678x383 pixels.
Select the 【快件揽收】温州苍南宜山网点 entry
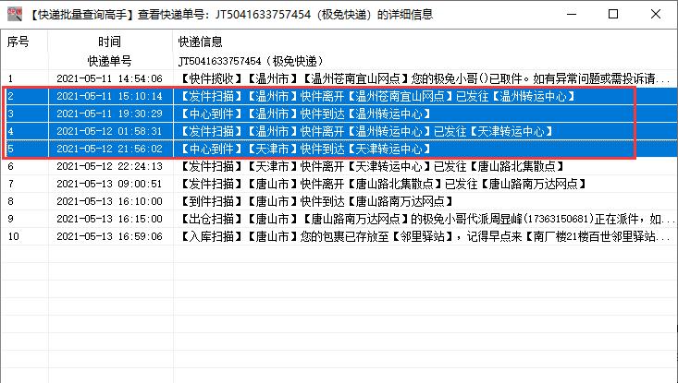tap(424, 78)
